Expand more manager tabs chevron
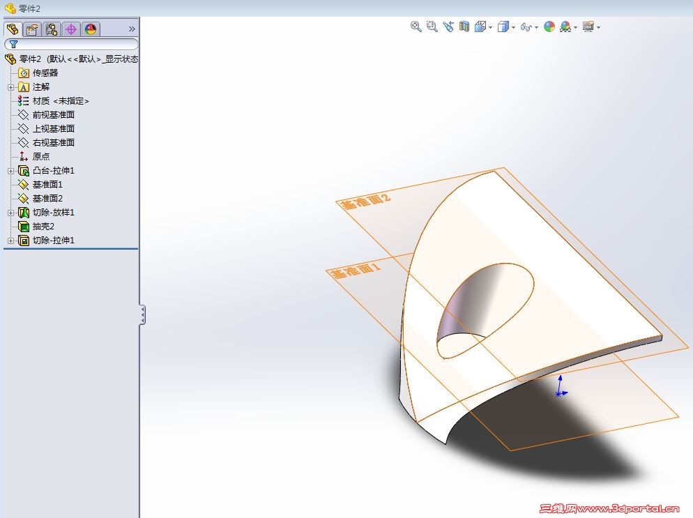The height and width of the screenshot is (518, 693). (132, 29)
